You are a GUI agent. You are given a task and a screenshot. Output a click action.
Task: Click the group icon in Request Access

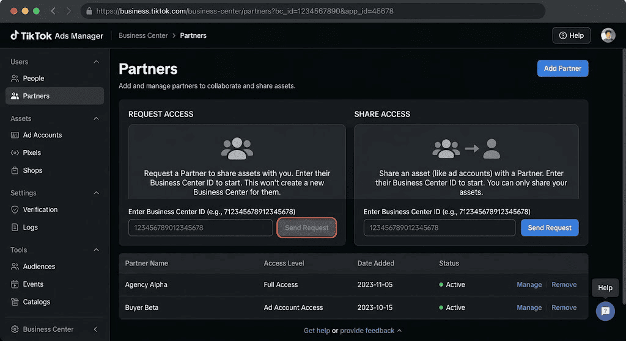click(x=237, y=149)
